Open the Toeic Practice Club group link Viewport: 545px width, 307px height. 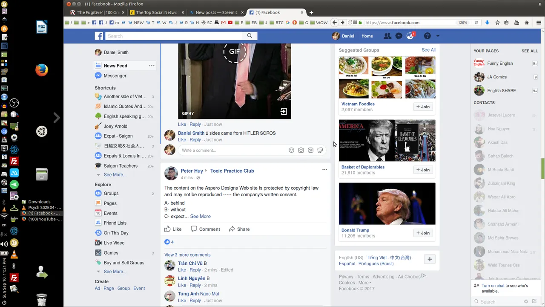[x=232, y=171]
